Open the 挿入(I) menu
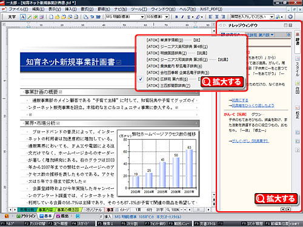This screenshot has width=303, height=227. 71,9
